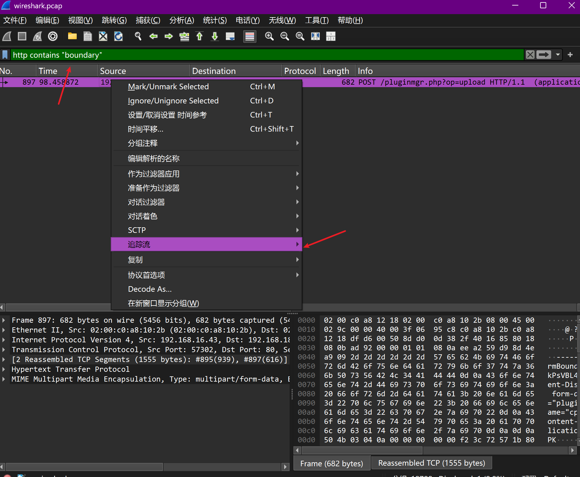Click the start capture shark fin icon
This screenshot has height=477, width=580.
7,37
